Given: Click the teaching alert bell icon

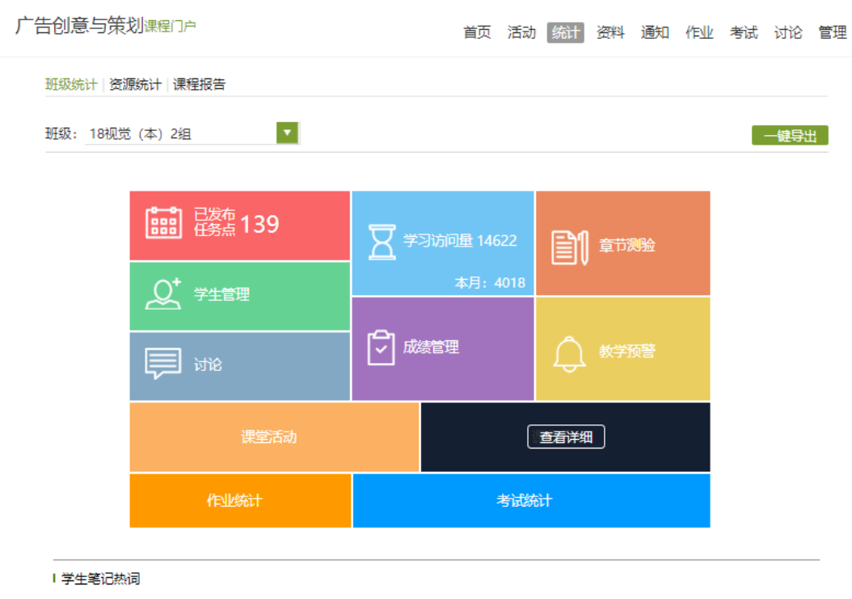Looking at the screenshot, I should click(569, 353).
